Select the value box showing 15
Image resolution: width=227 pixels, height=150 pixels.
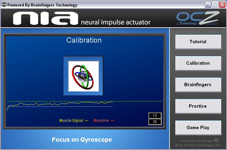click(155, 116)
